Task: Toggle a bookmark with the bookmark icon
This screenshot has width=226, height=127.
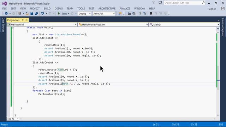Action: (x=151, y=13)
